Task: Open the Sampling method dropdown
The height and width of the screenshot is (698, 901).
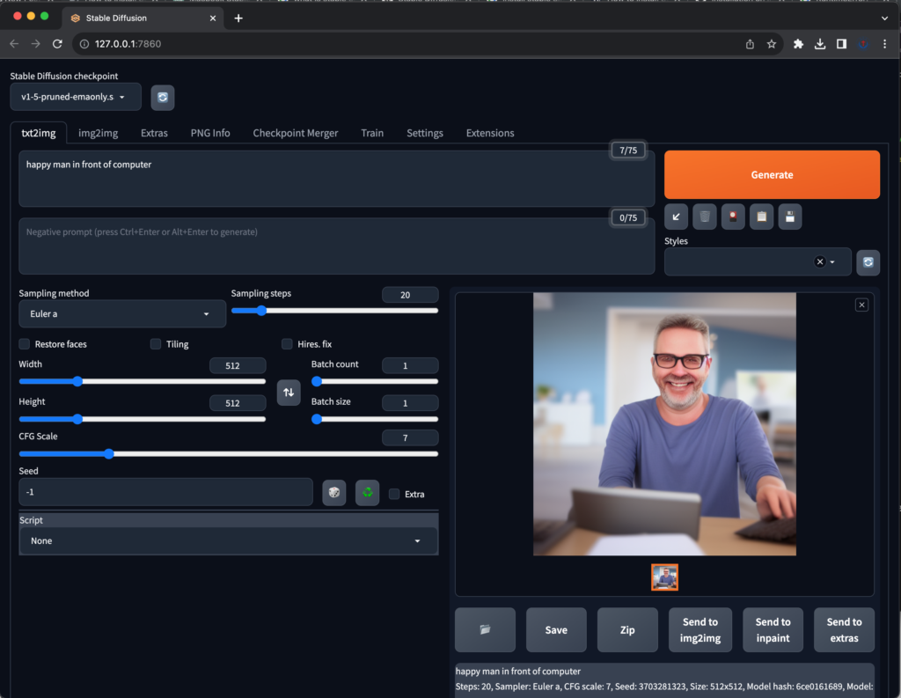Action: 121,313
